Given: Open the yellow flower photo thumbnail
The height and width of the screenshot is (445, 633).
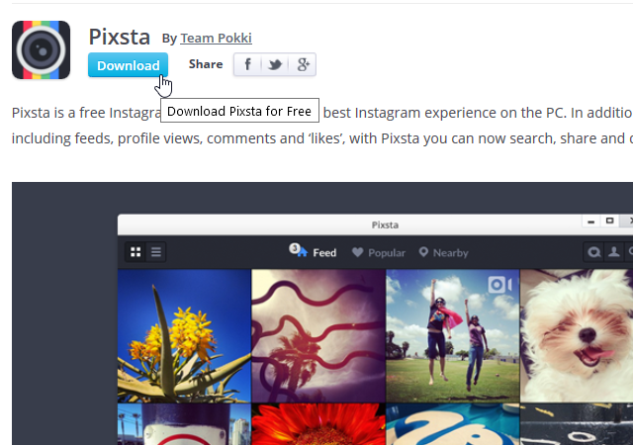Looking at the screenshot, I should (x=184, y=336).
